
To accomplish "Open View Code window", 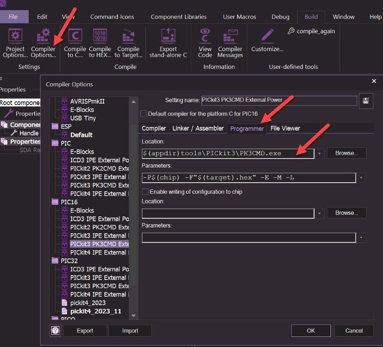I will 205,43.
